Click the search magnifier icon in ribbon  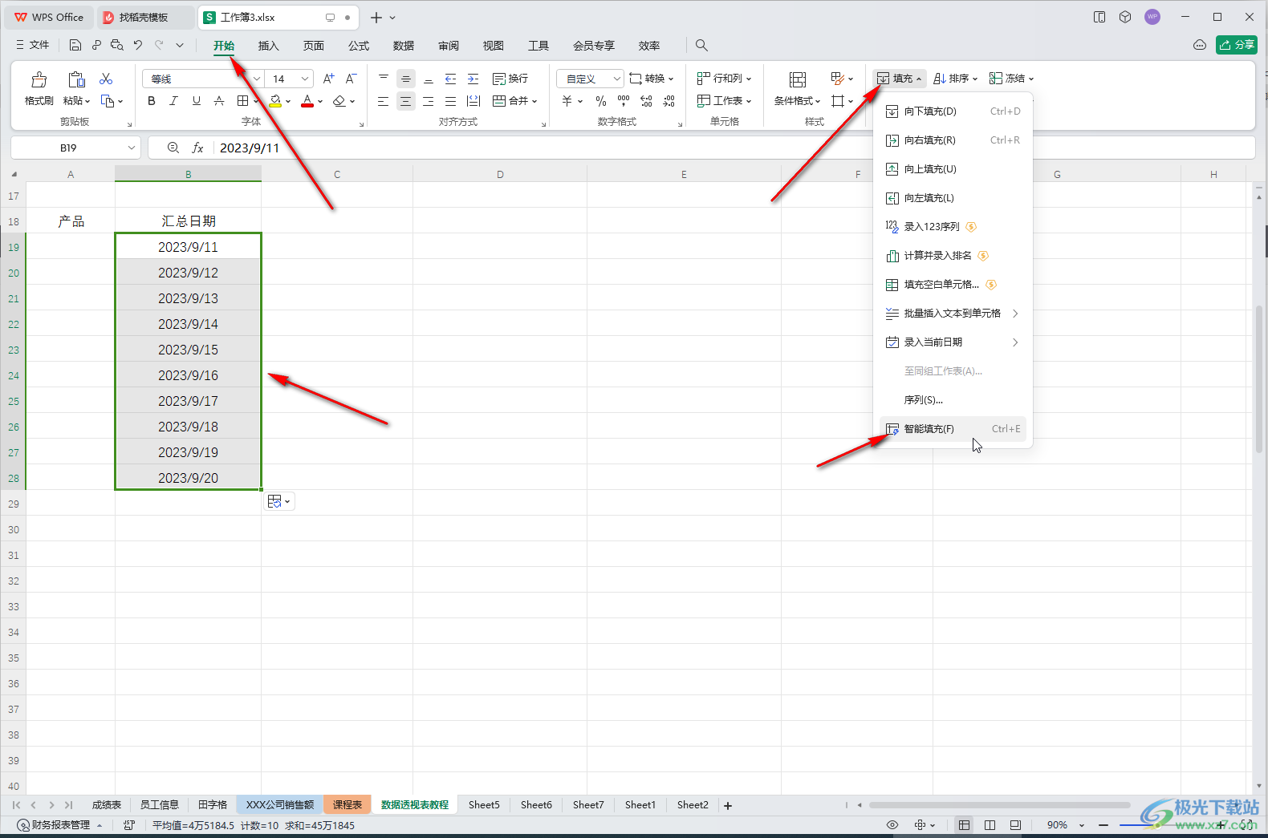701,46
